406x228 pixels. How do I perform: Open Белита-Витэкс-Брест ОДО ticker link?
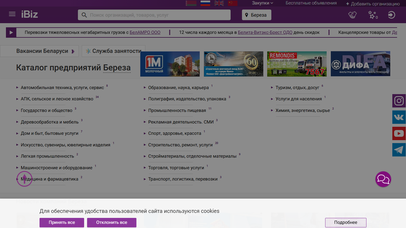[x=265, y=32]
